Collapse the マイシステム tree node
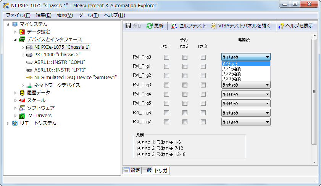321x186 pixels. [8, 24]
